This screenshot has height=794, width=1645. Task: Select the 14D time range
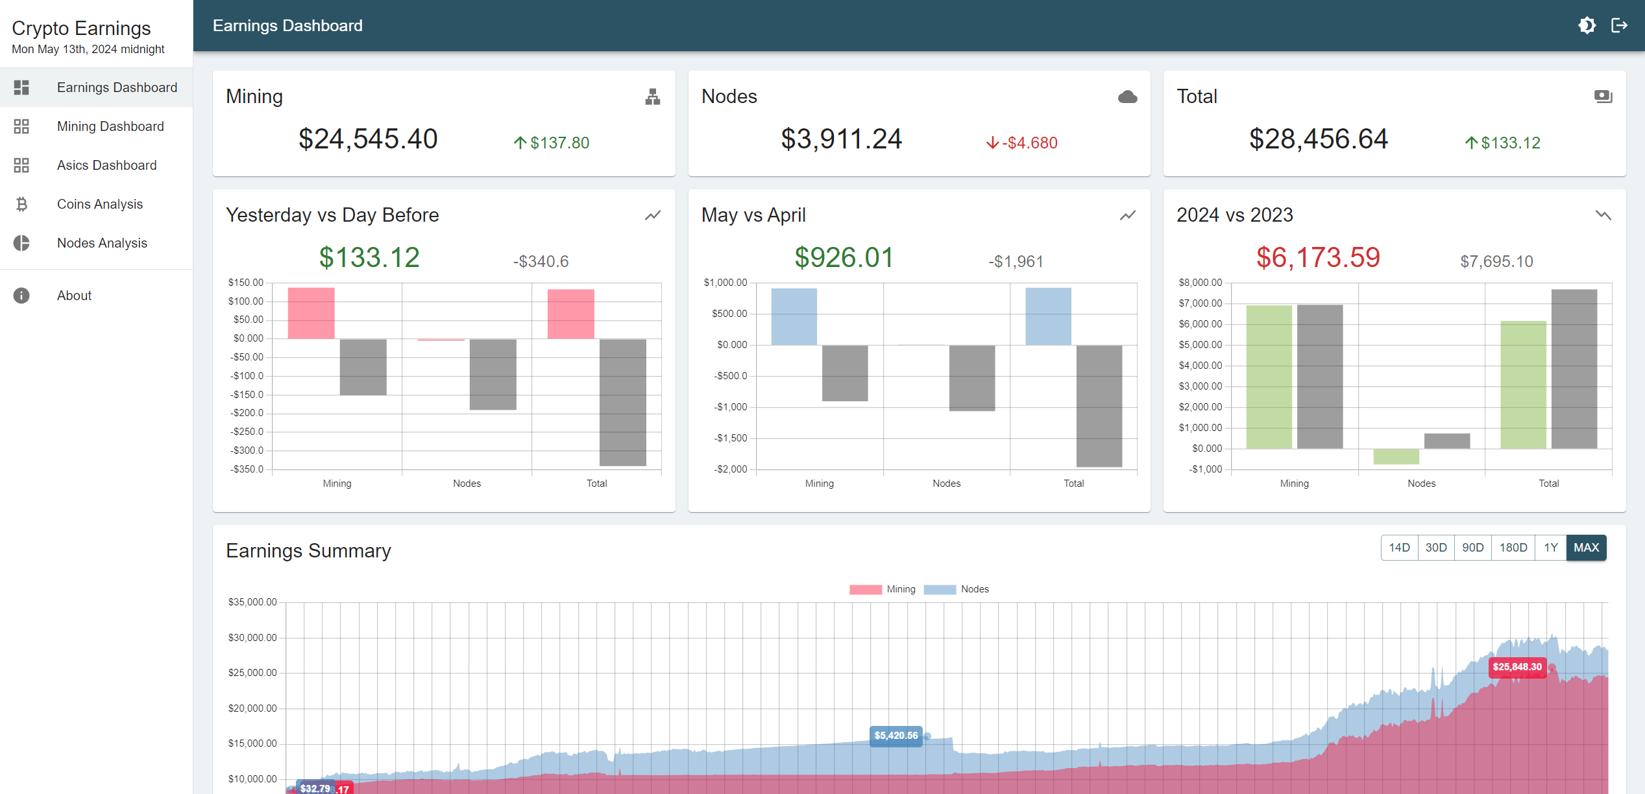[x=1399, y=548]
